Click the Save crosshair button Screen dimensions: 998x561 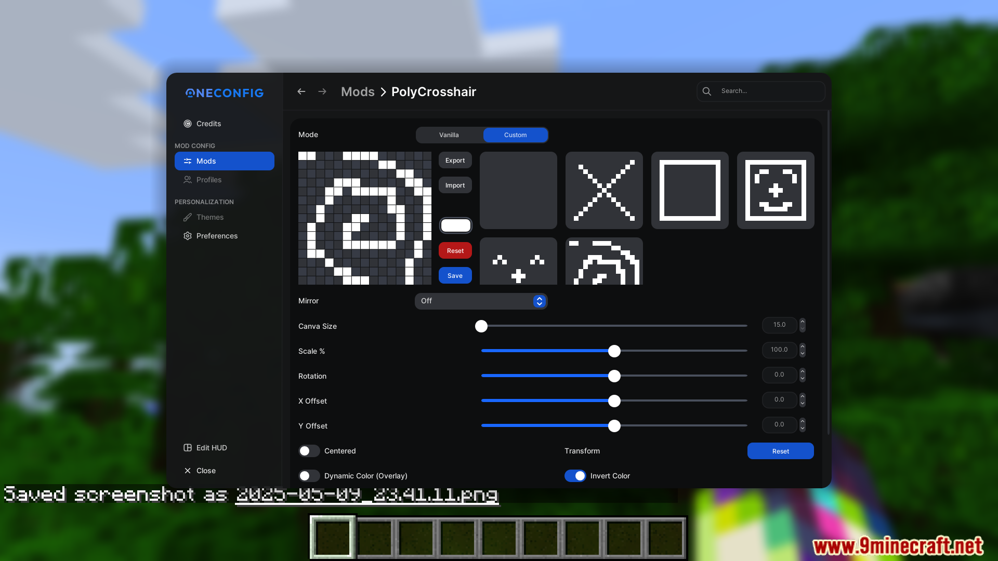click(x=455, y=276)
